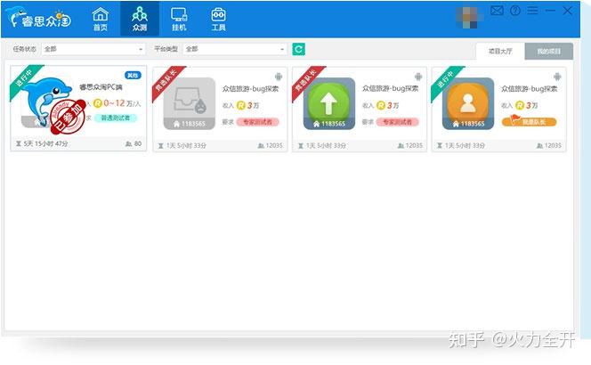Click the green up-arrow project thumbnail
This screenshot has height=365, width=591.
[x=331, y=103]
